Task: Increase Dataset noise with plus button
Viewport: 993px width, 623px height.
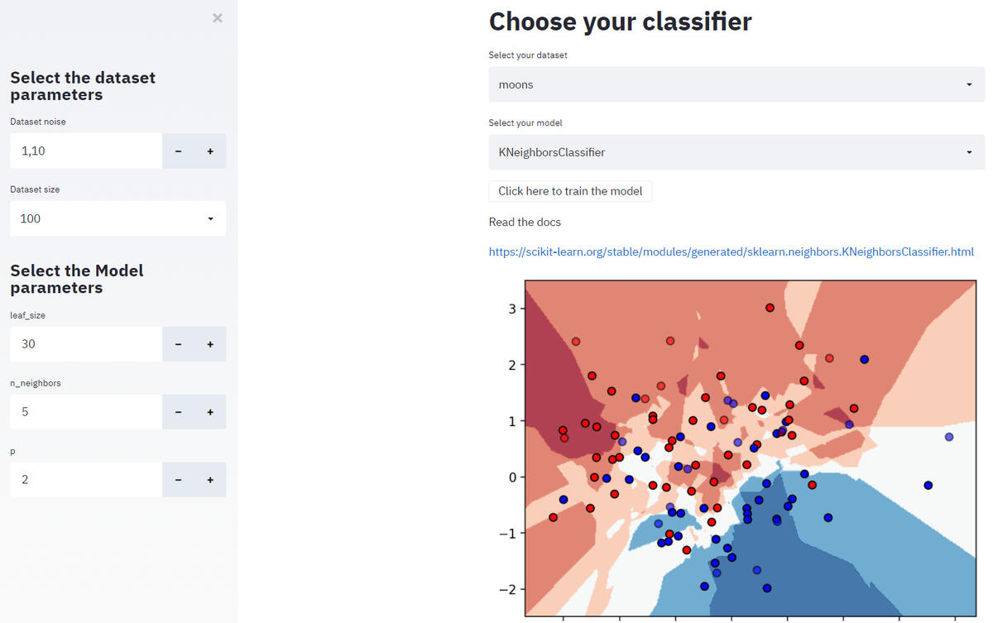Action: [210, 151]
